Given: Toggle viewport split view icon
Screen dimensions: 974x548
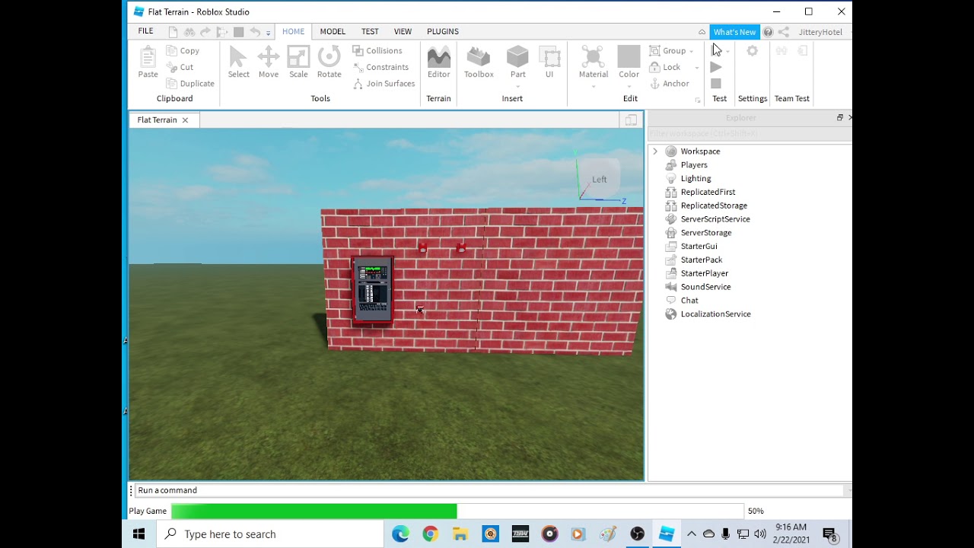Looking at the screenshot, I should 631,119.
